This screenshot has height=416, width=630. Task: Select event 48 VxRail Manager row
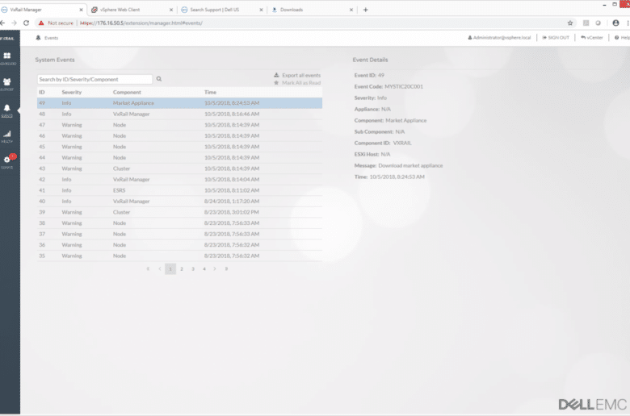(x=179, y=114)
